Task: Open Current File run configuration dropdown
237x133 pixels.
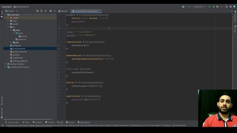Action: point(199,7)
